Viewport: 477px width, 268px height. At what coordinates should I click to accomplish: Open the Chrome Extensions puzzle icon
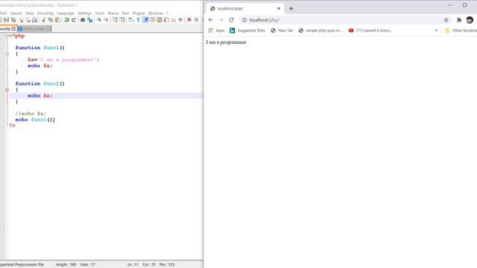point(459,20)
